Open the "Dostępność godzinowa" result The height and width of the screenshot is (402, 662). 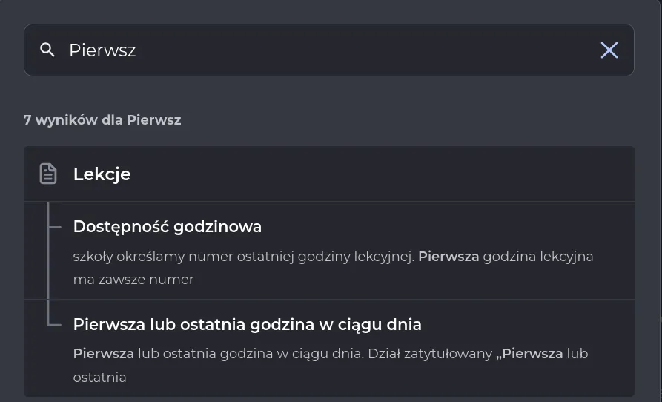tap(167, 226)
